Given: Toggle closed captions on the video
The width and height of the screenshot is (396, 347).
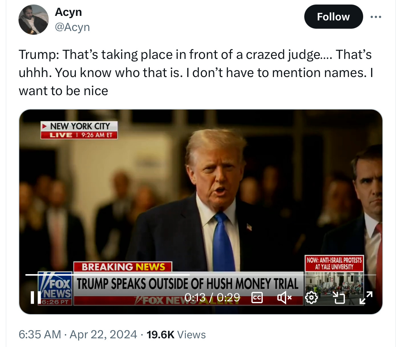Looking at the screenshot, I should (x=257, y=298).
